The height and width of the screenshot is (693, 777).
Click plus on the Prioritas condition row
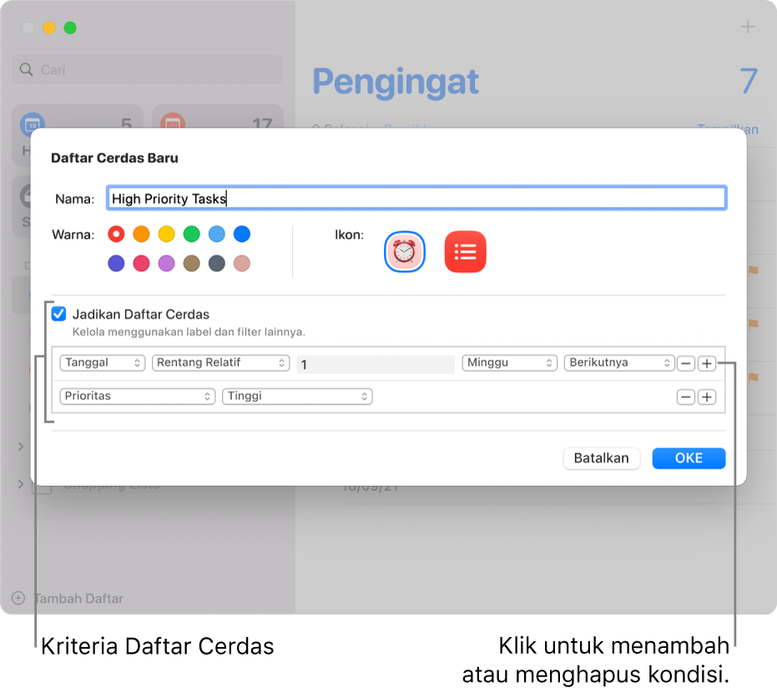pos(707,397)
